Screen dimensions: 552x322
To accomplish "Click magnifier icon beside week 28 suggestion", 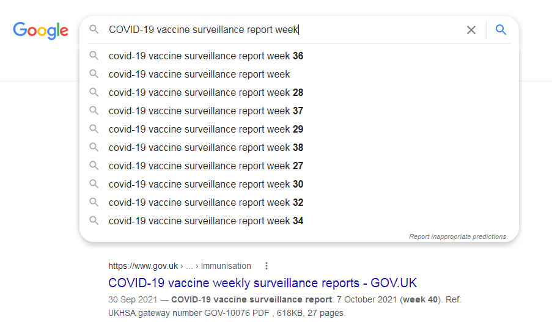I will pyautogui.click(x=94, y=92).
